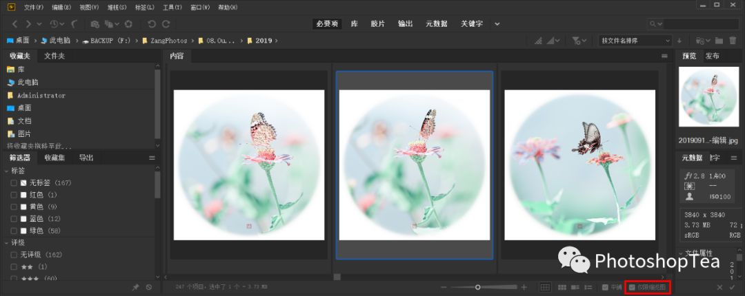Rotate 90° counterclockwise icon
Viewport: 745px width, 296px height.
[152, 23]
